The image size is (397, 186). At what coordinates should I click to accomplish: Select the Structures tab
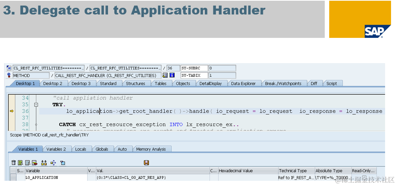coord(136,84)
